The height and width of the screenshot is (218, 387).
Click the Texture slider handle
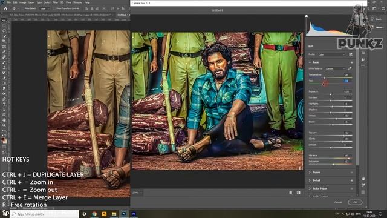click(x=343, y=136)
